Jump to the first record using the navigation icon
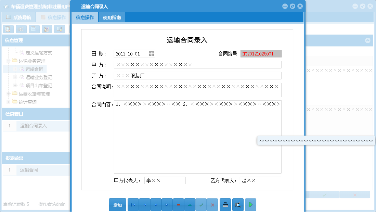 133,204
